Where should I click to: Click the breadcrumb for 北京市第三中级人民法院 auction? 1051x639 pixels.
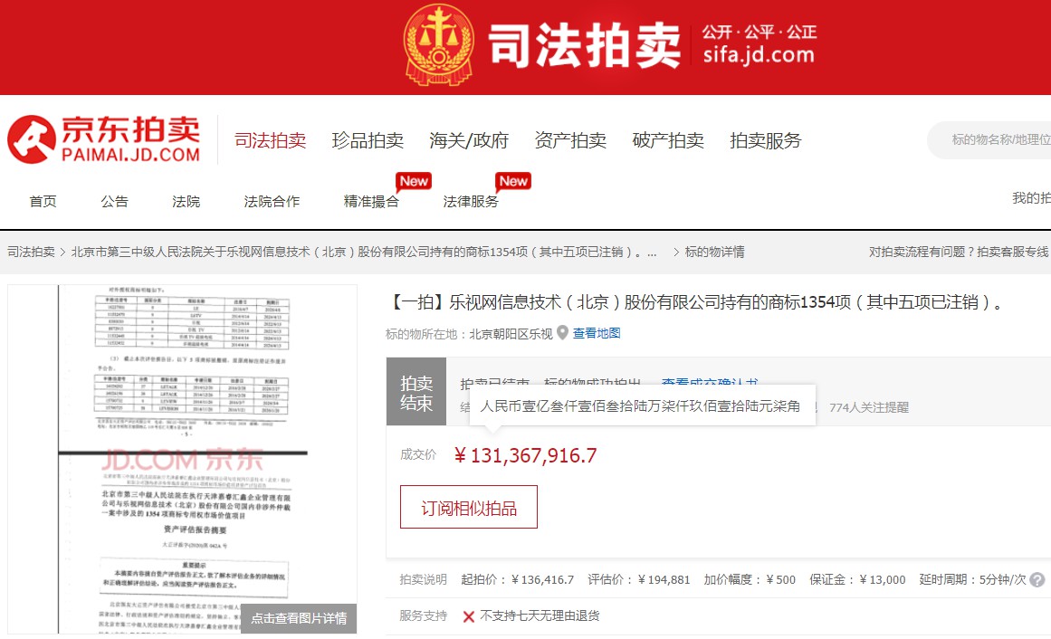pyautogui.click(x=364, y=253)
